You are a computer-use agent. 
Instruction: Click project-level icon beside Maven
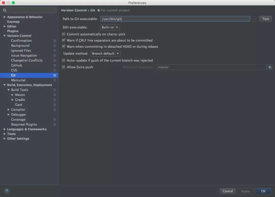point(54,95)
